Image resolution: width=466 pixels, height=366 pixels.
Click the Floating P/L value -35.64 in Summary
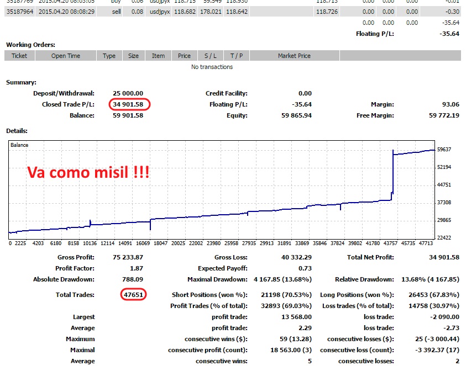point(301,104)
